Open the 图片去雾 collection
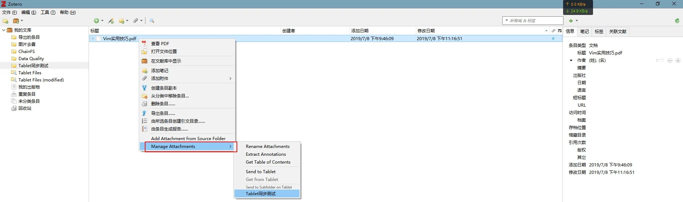The height and width of the screenshot is (202, 683). [x=27, y=44]
